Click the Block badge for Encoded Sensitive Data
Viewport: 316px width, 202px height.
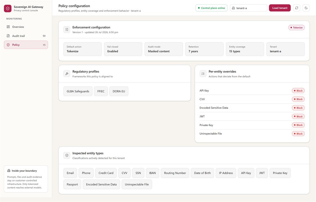click(x=298, y=108)
